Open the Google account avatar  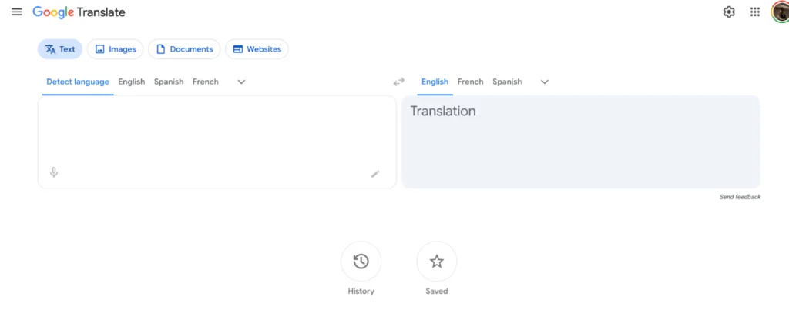coord(780,12)
